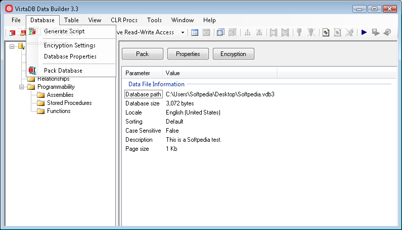Choose Database Properties menu entry
The width and height of the screenshot is (402, 230).
click(71, 56)
